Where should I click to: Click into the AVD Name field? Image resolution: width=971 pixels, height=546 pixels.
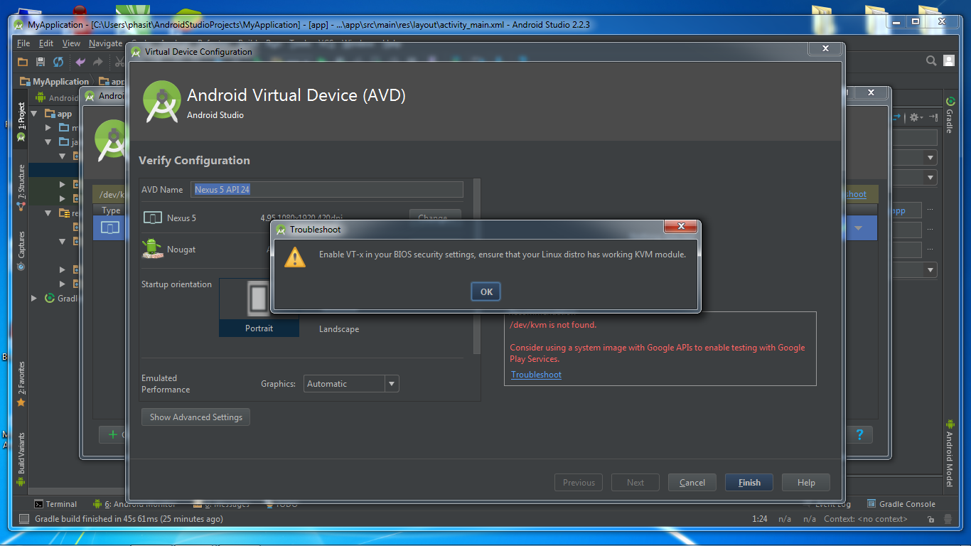327,190
